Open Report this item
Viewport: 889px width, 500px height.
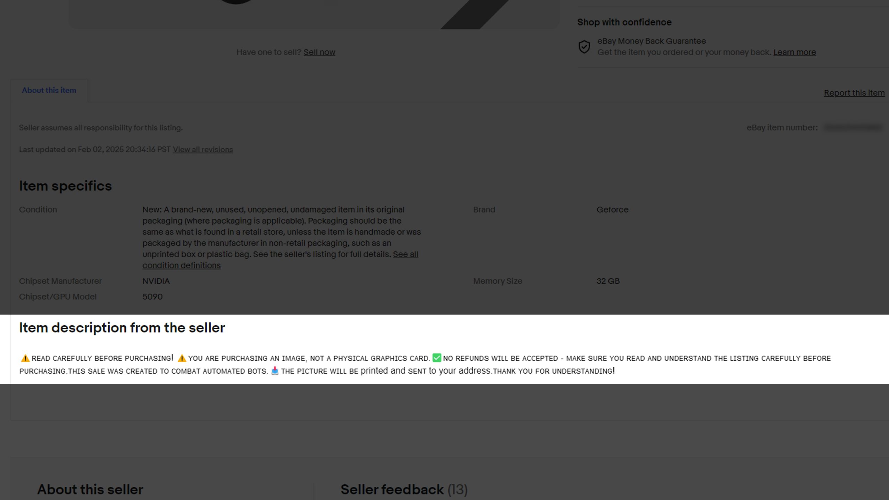854,93
